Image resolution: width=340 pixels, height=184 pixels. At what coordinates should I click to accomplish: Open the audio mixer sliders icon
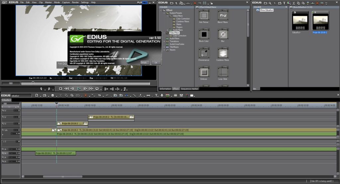coord(181,95)
